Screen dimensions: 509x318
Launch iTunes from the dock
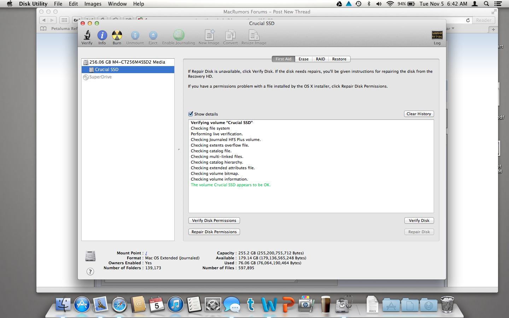tap(175, 304)
